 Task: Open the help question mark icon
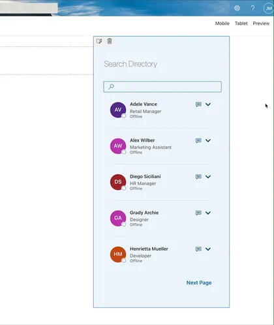click(x=252, y=8)
